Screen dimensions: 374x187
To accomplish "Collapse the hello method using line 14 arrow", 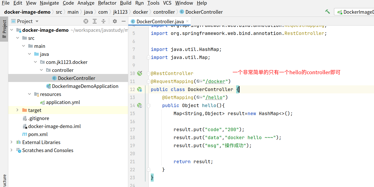I will click(148, 105).
